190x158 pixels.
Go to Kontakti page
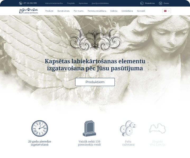141,11
